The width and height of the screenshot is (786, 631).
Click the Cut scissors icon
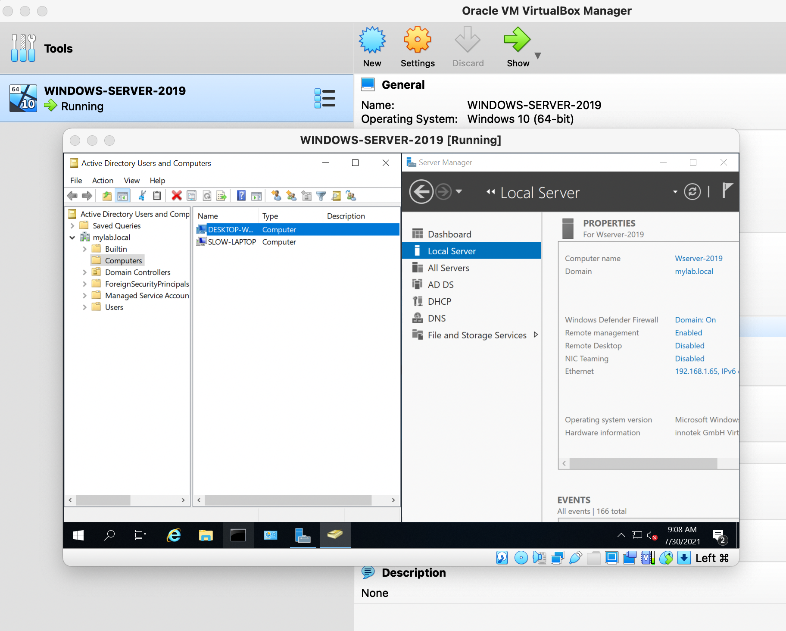click(142, 196)
